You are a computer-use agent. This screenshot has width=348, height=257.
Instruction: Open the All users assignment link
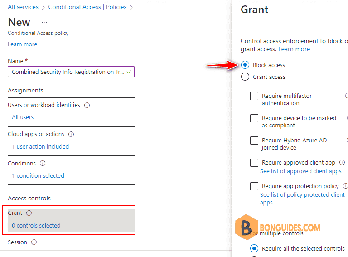tap(23, 117)
